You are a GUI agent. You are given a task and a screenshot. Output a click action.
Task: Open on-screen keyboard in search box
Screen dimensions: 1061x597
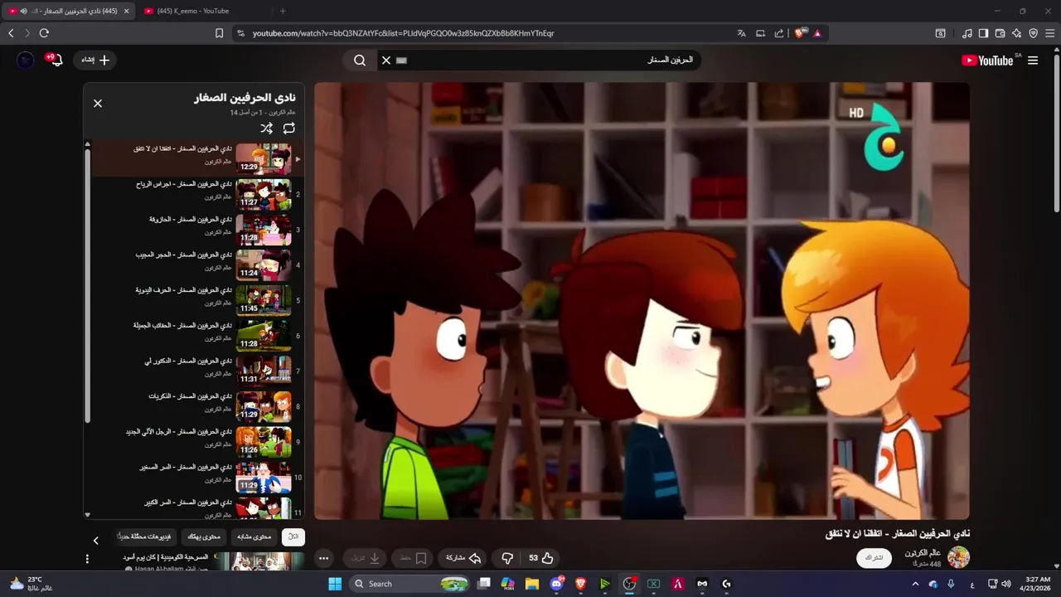[402, 61]
